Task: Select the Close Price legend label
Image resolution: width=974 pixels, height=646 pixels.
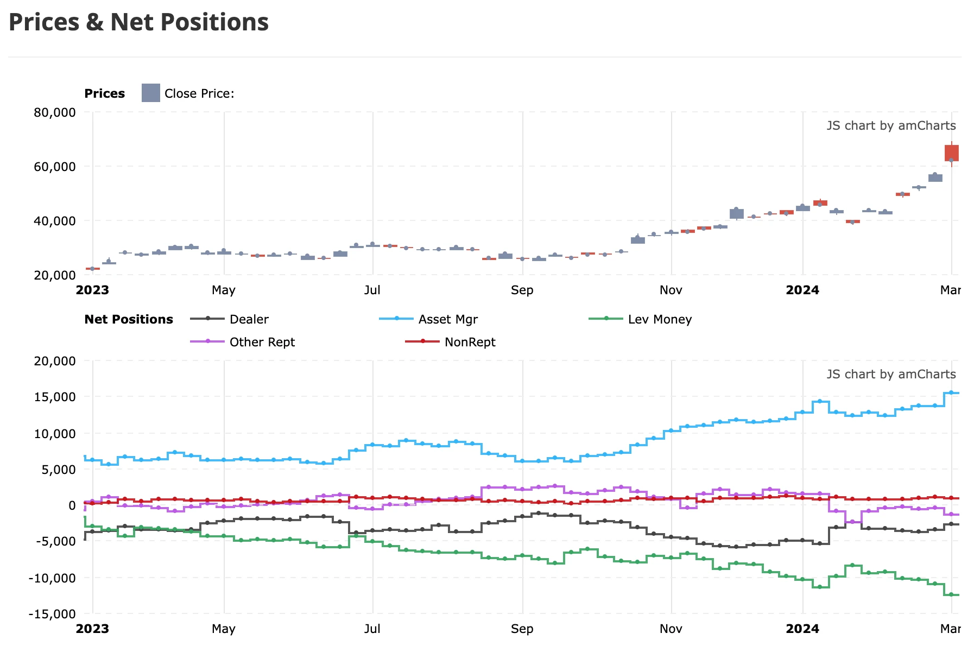Action: 199,93
